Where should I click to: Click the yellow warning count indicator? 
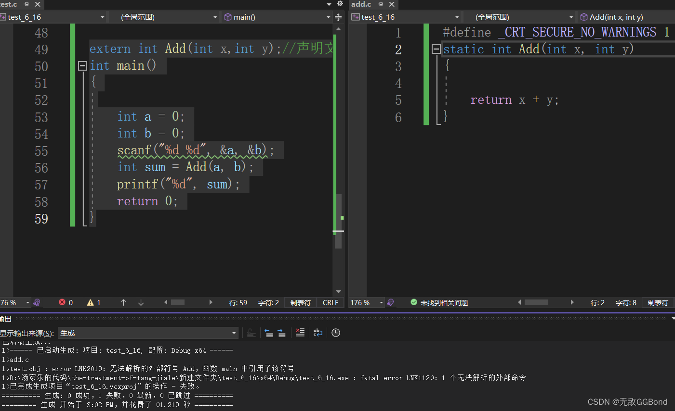(x=93, y=302)
